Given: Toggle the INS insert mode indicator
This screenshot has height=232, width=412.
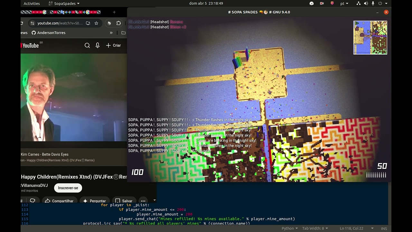Looking at the screenshot, I should [x=384, y=228].
